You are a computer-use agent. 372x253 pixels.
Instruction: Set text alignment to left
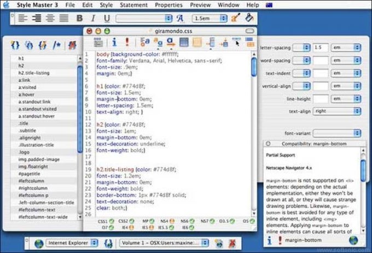(23, 18)
